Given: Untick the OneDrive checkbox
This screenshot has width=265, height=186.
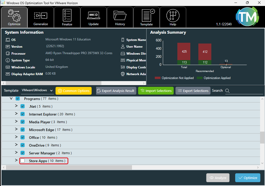Looking at the screenshot, I should tap(23, 145).
